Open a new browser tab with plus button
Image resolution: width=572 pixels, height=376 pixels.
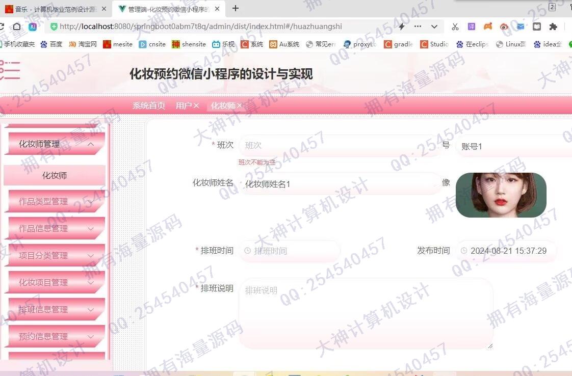pyautogui.click(x=236, y=8)
